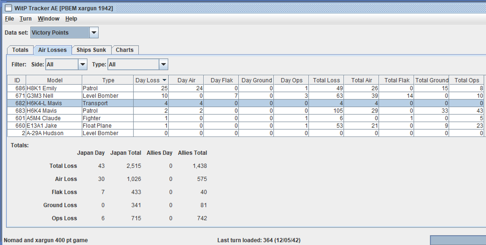Click the progress bar in status bar
Screen dimensions: 486x245
coord(458,240)
